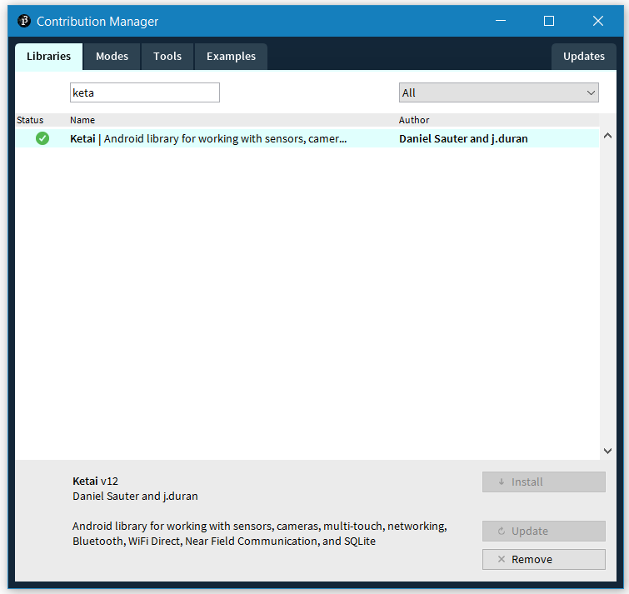Open the 'All' category dropdown
The width and height of the screenshot is (629, 594).
[499, 92]
